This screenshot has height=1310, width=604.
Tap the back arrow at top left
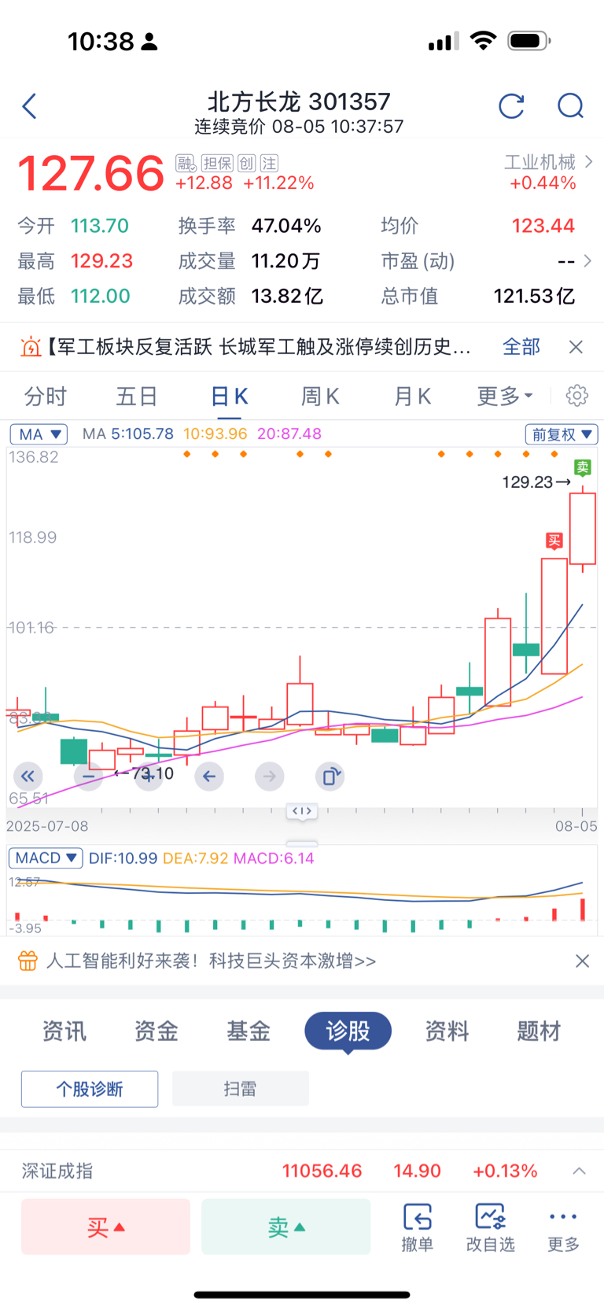tap(29, 106)
